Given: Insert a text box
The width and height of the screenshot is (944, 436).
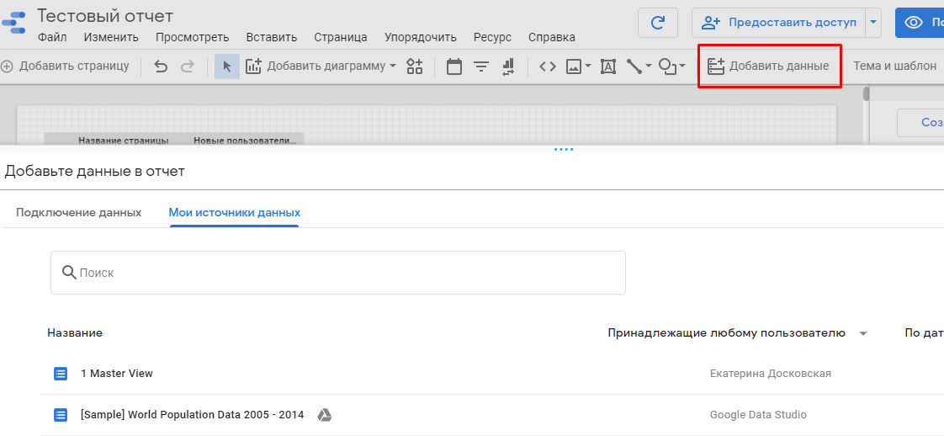Looking at the screenshot, I should 608,66.
